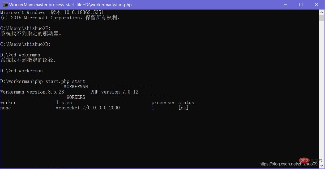Click the 'PHP version:7.0.12' text
This screenshot has width=325, height=169.
(x=114, y=92)
